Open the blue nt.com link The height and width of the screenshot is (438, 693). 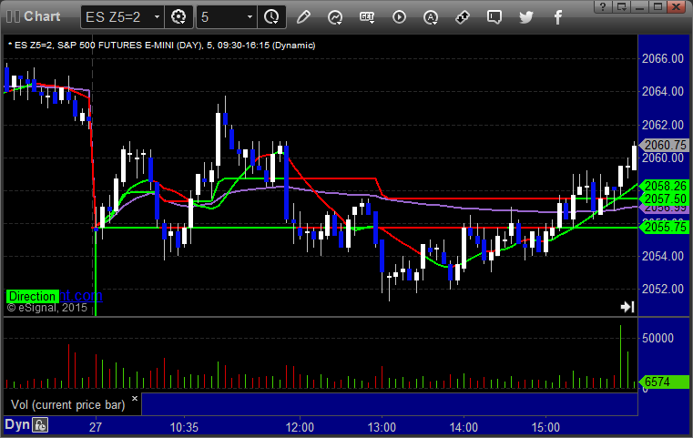[x=81, y=296]
